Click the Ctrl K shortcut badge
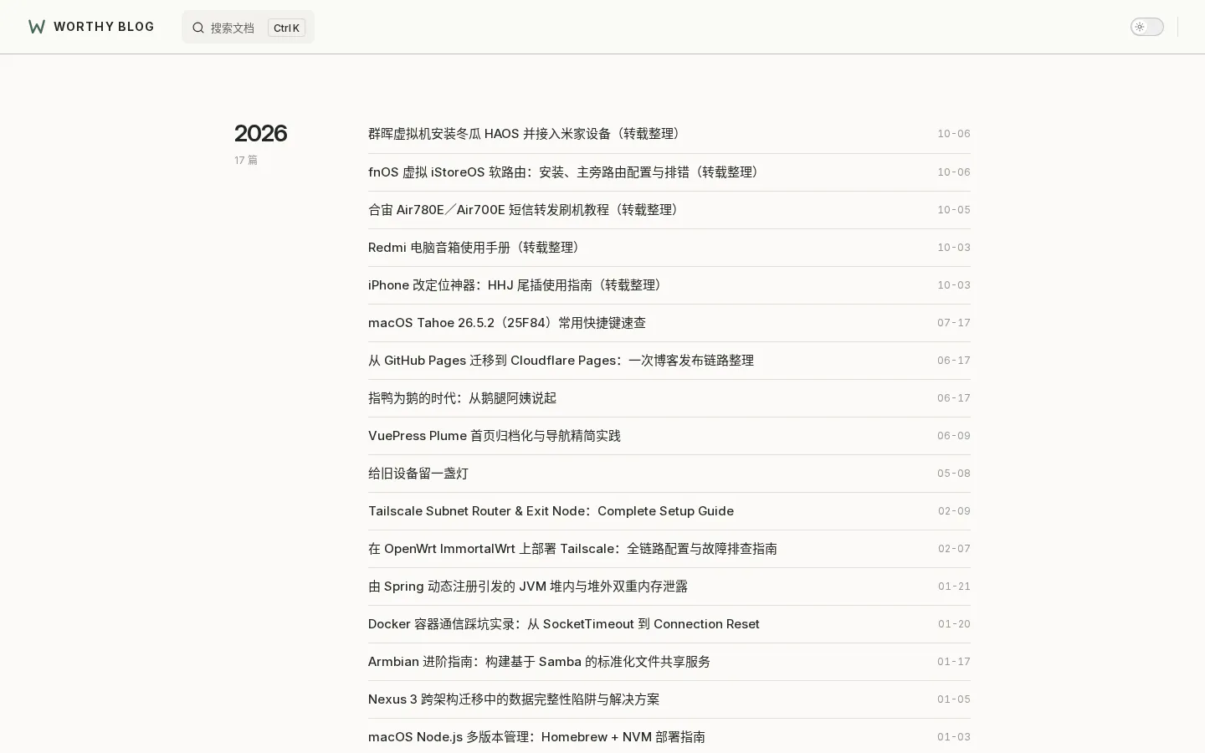Viewport: 1205px width, 753px height. click(x=286, y=28)
